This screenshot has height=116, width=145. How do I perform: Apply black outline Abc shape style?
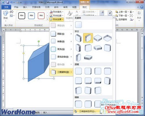pos(22,16)
